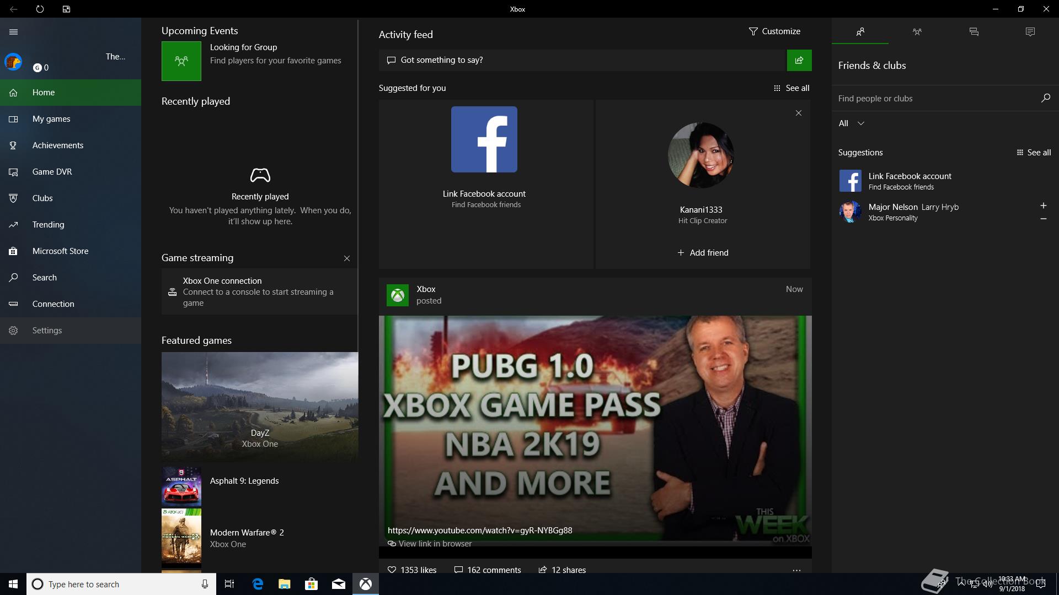Viewport: 1059px width, 595px height.
Task: See all suggestions in the Activity feed
Action: coord(791,88)
